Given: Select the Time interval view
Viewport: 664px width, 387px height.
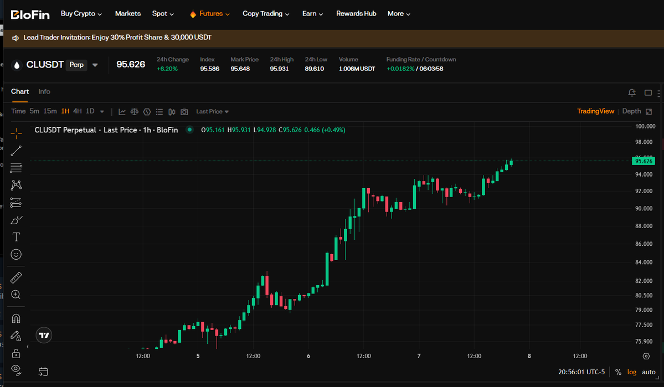Looking at the screenshot, I should click(18, 111).
